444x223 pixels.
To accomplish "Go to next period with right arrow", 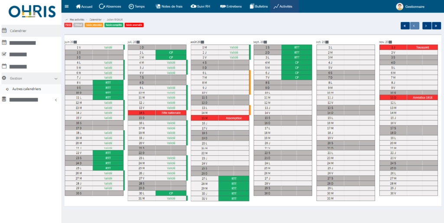I will [x=427, y=26].
